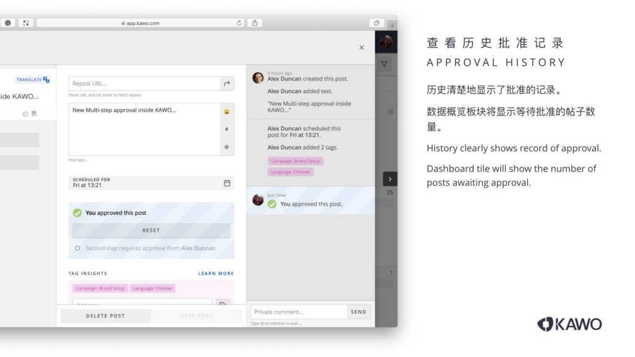This screenshot has width=635, height=357.
Task: Insert mention using the @ icon
Action: (x=227, y=147)
